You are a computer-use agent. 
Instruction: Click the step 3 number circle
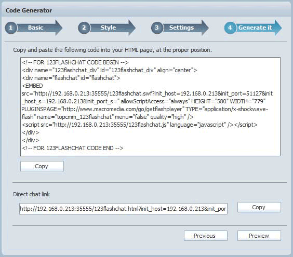(x=157, y=28)
